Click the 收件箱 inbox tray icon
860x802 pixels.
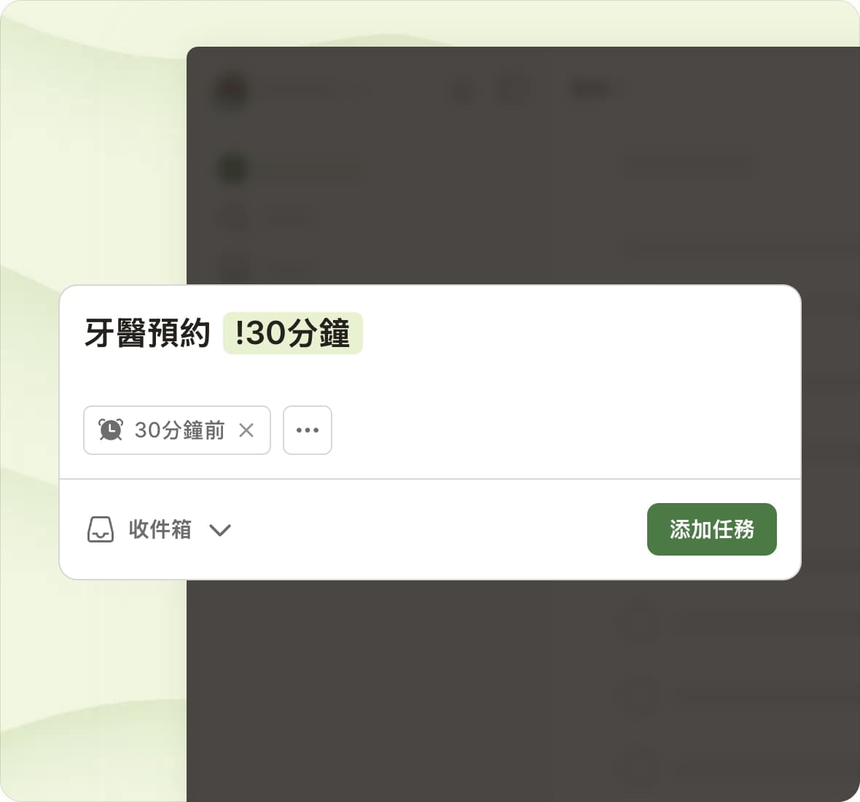pos(101,529)
